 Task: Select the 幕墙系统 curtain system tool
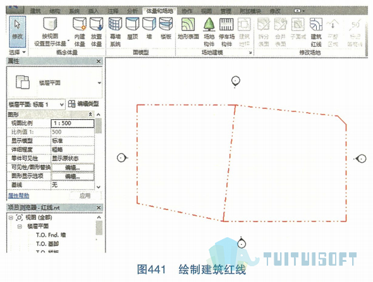[115, 25]
